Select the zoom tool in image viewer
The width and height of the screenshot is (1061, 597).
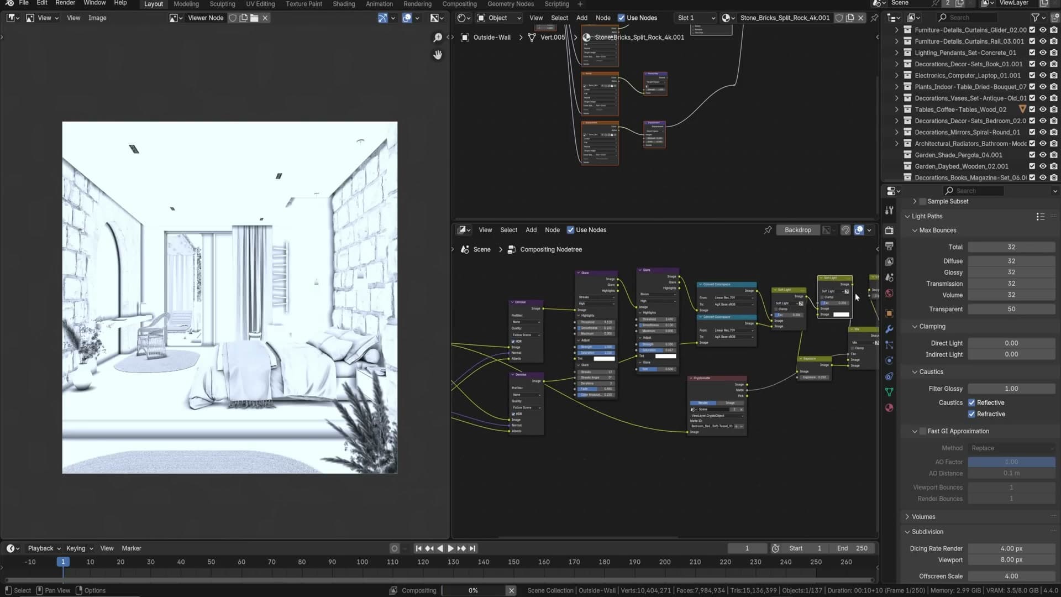coord(438,38)
